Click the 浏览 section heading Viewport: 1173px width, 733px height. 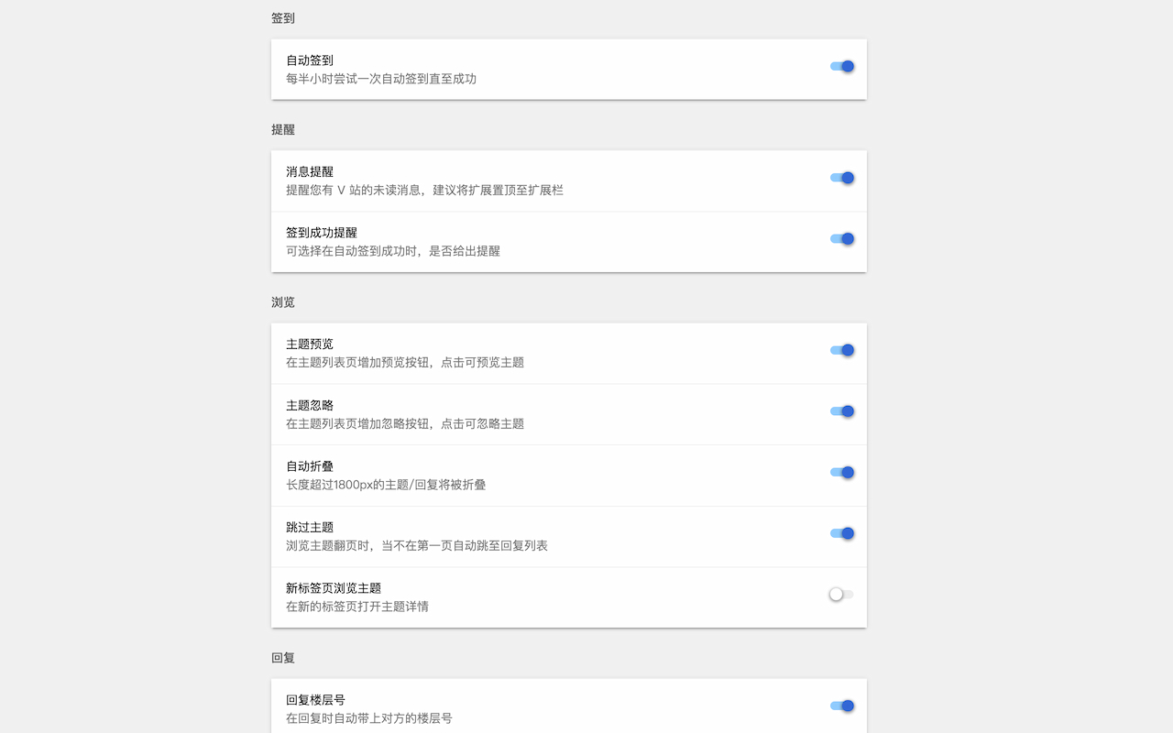coord(283,302)
